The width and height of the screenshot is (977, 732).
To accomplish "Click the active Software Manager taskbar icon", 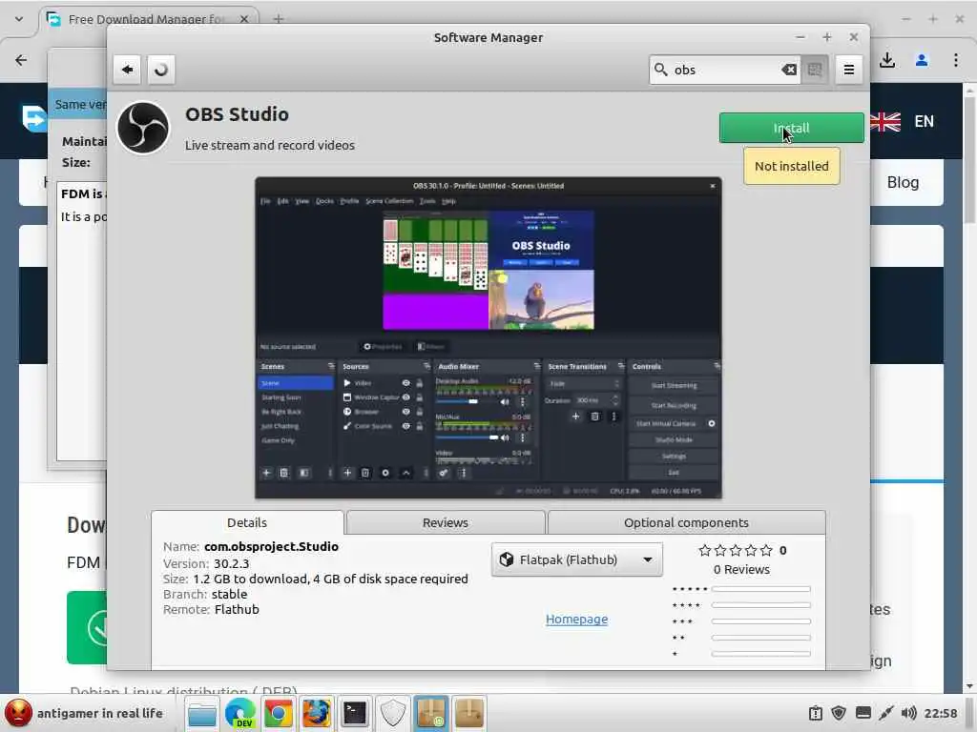I will click(431, 713).
